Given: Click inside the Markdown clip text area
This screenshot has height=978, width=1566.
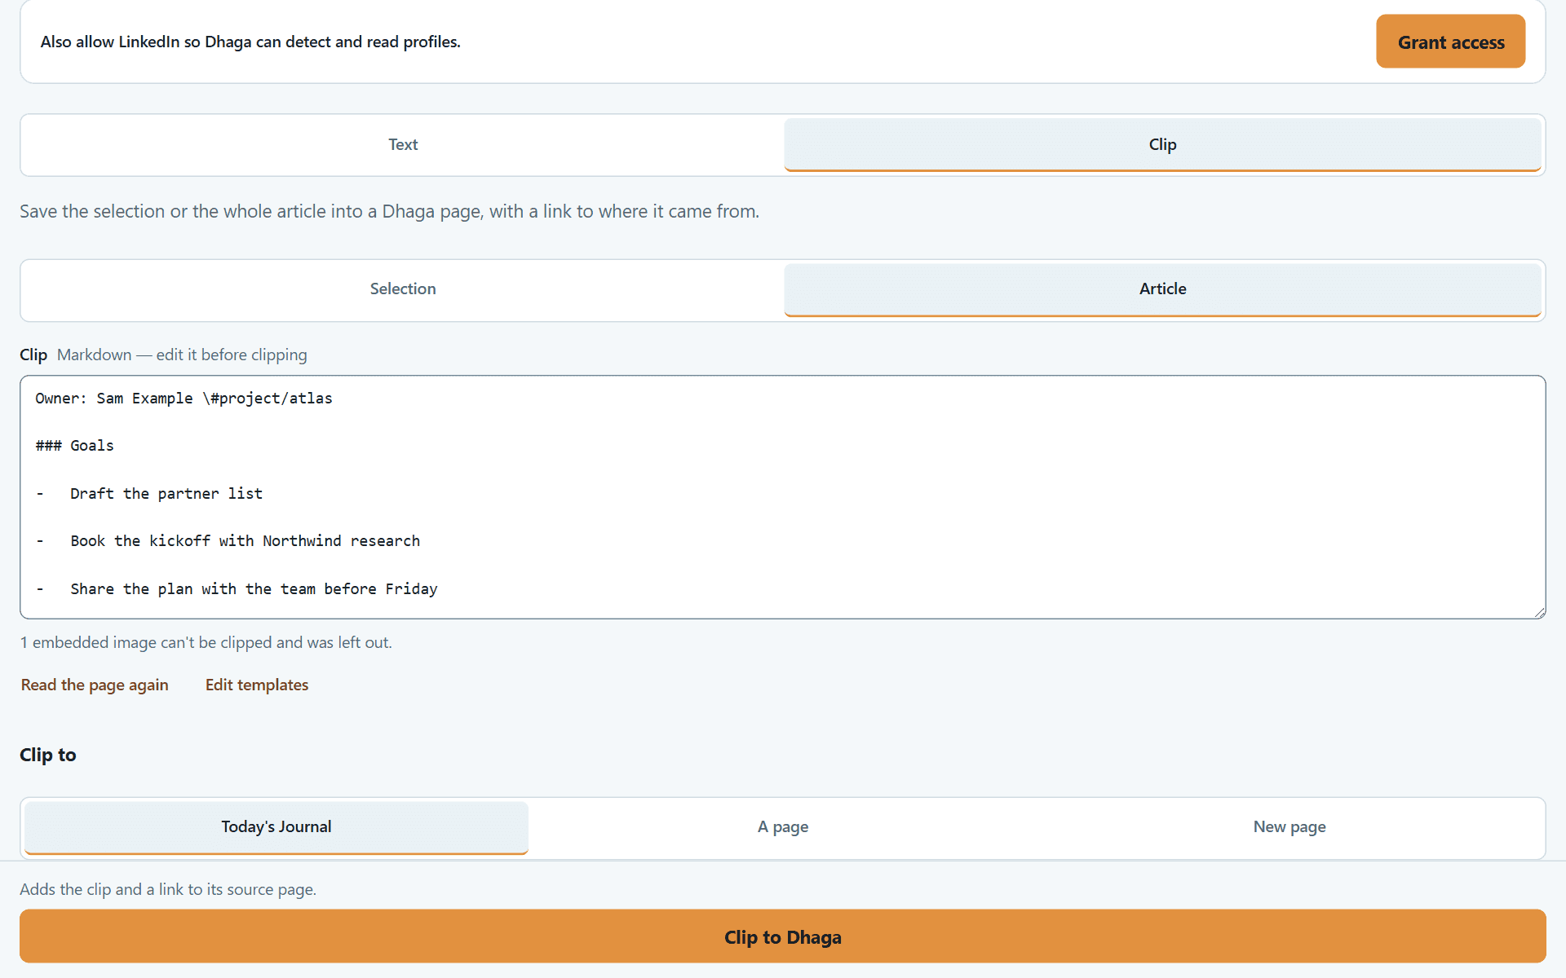Looking at the screenshot, I should 783,497.
